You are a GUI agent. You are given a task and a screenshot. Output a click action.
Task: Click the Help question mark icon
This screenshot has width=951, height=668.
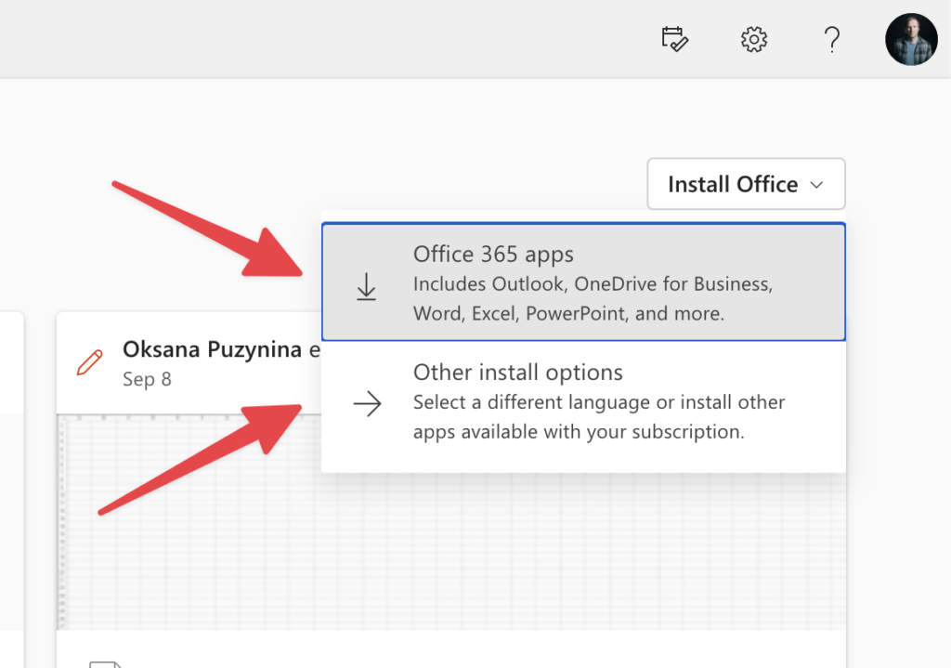832,39
